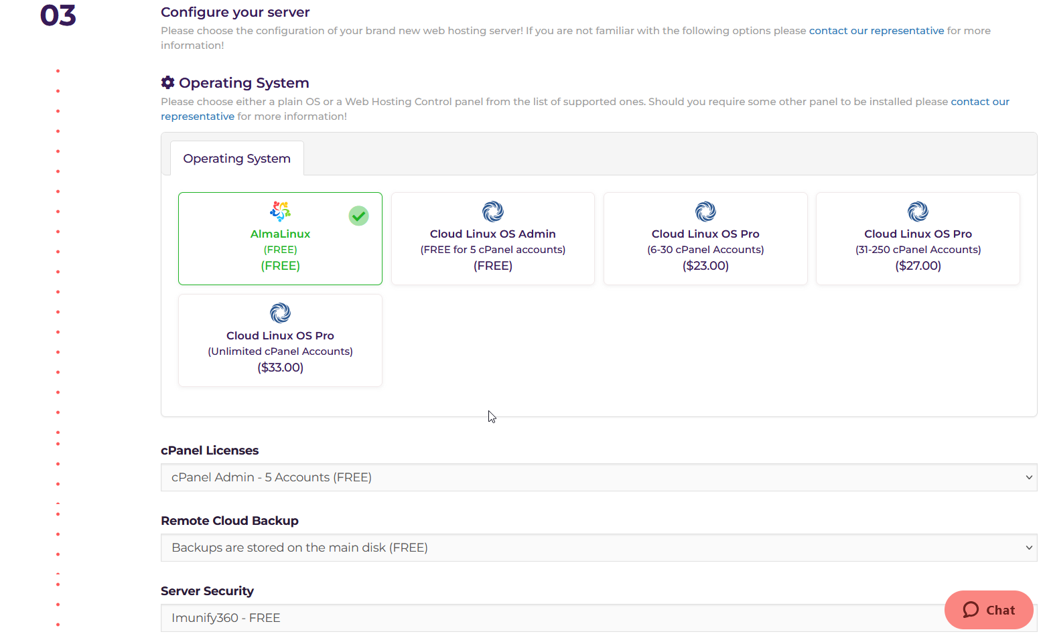Follow contact our representative link under Operating System
This screenshot has width=1043, height=636.
click(x=585, y=109)
